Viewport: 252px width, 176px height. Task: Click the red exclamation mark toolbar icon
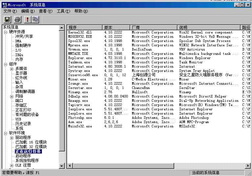pos(27,20)
